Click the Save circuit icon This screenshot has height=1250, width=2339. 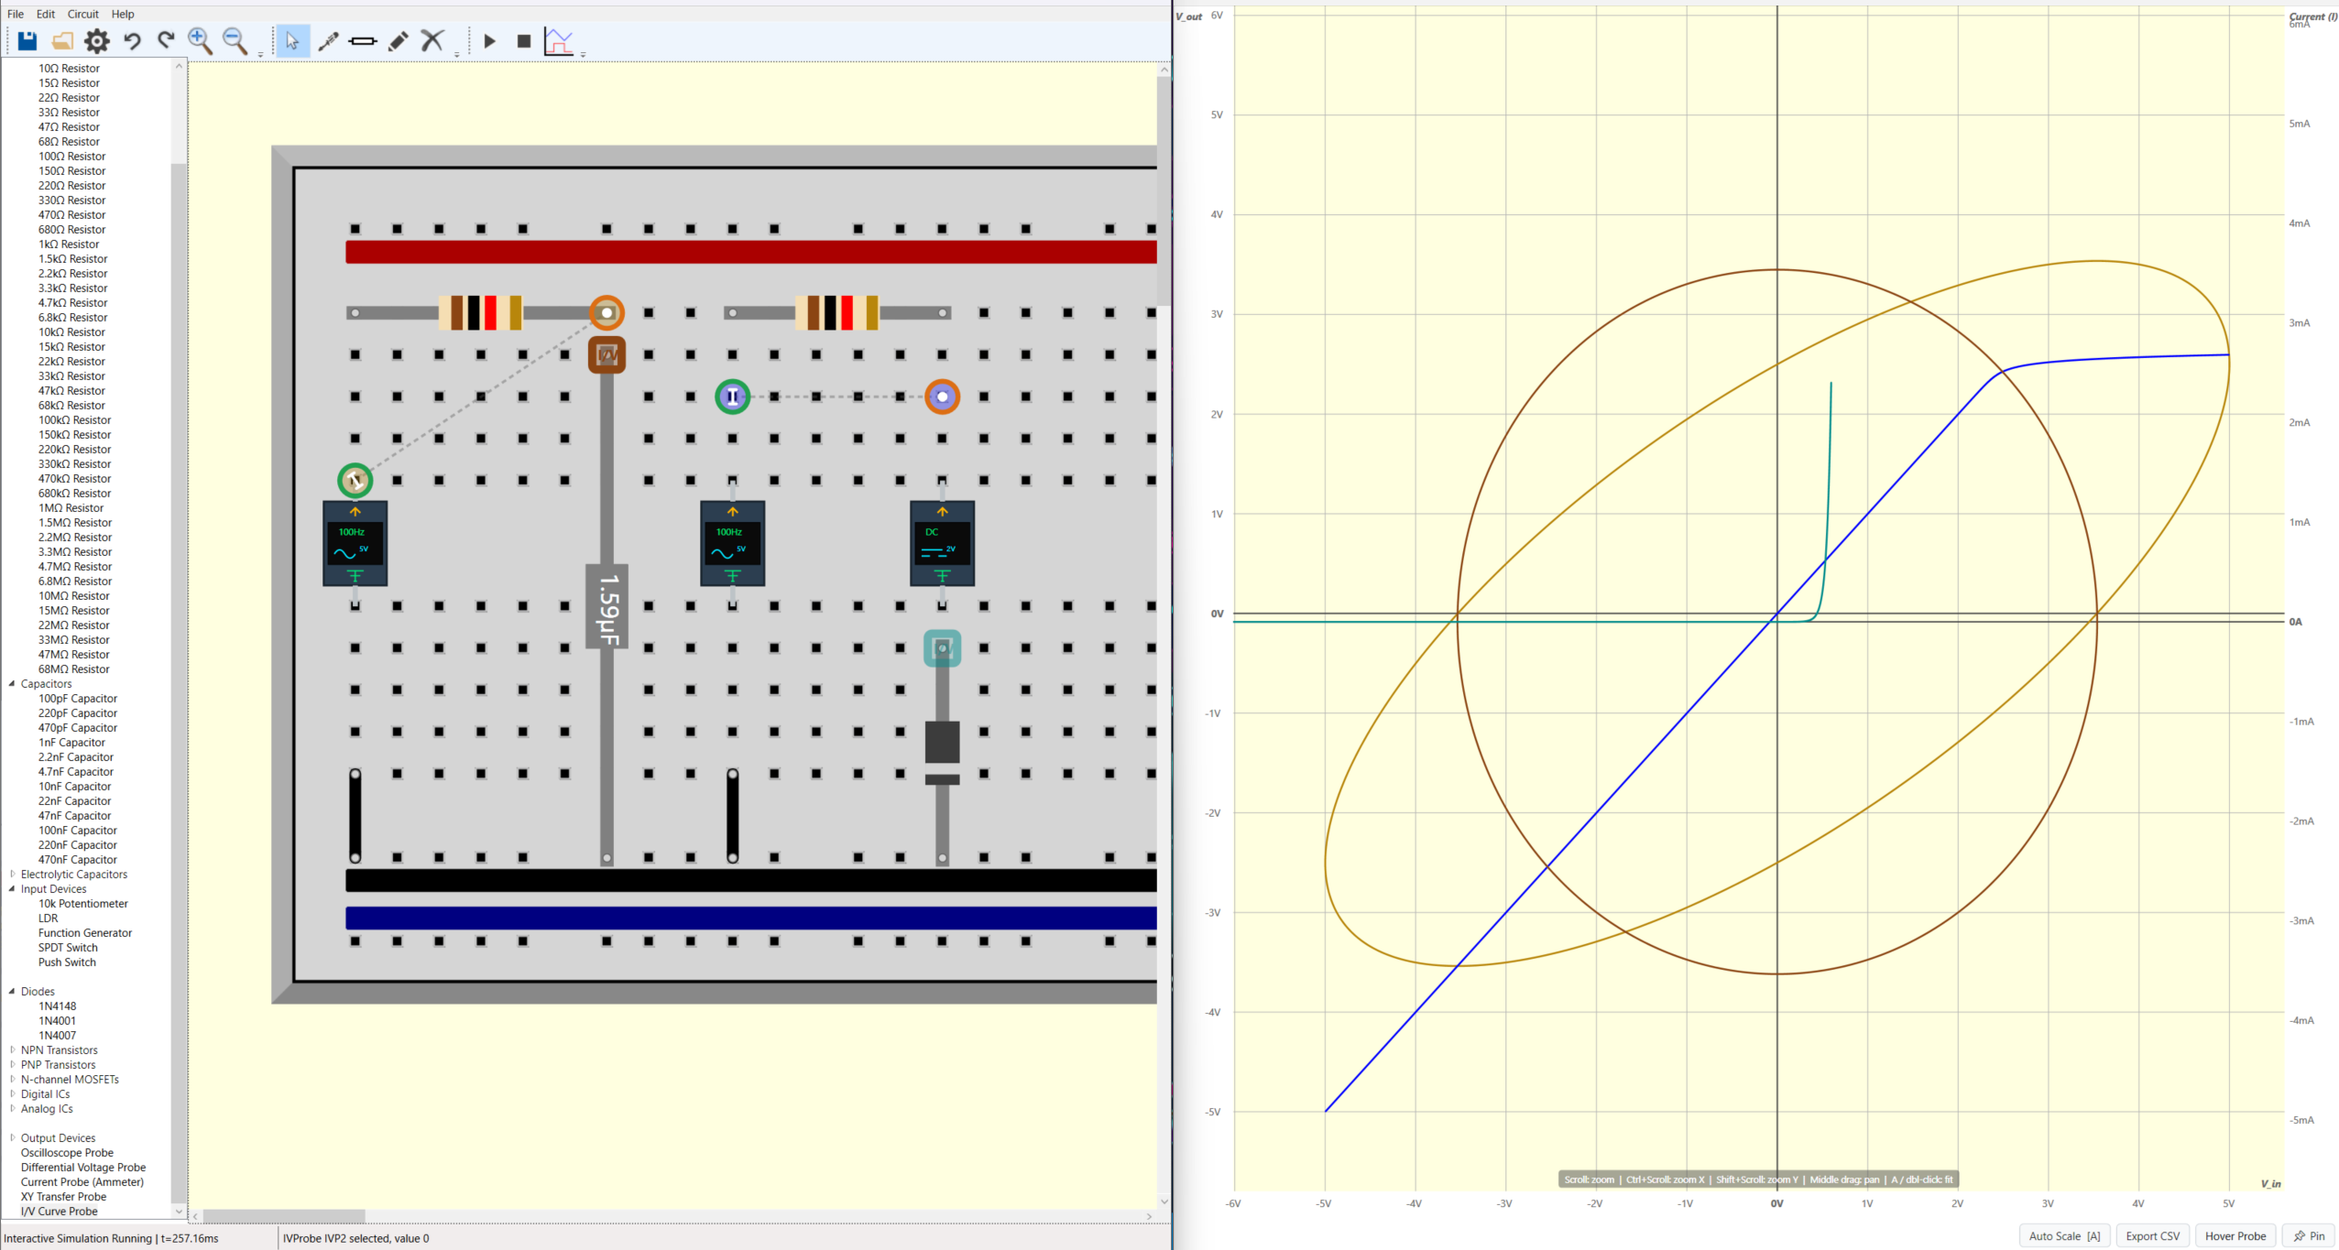coord(27,41)
